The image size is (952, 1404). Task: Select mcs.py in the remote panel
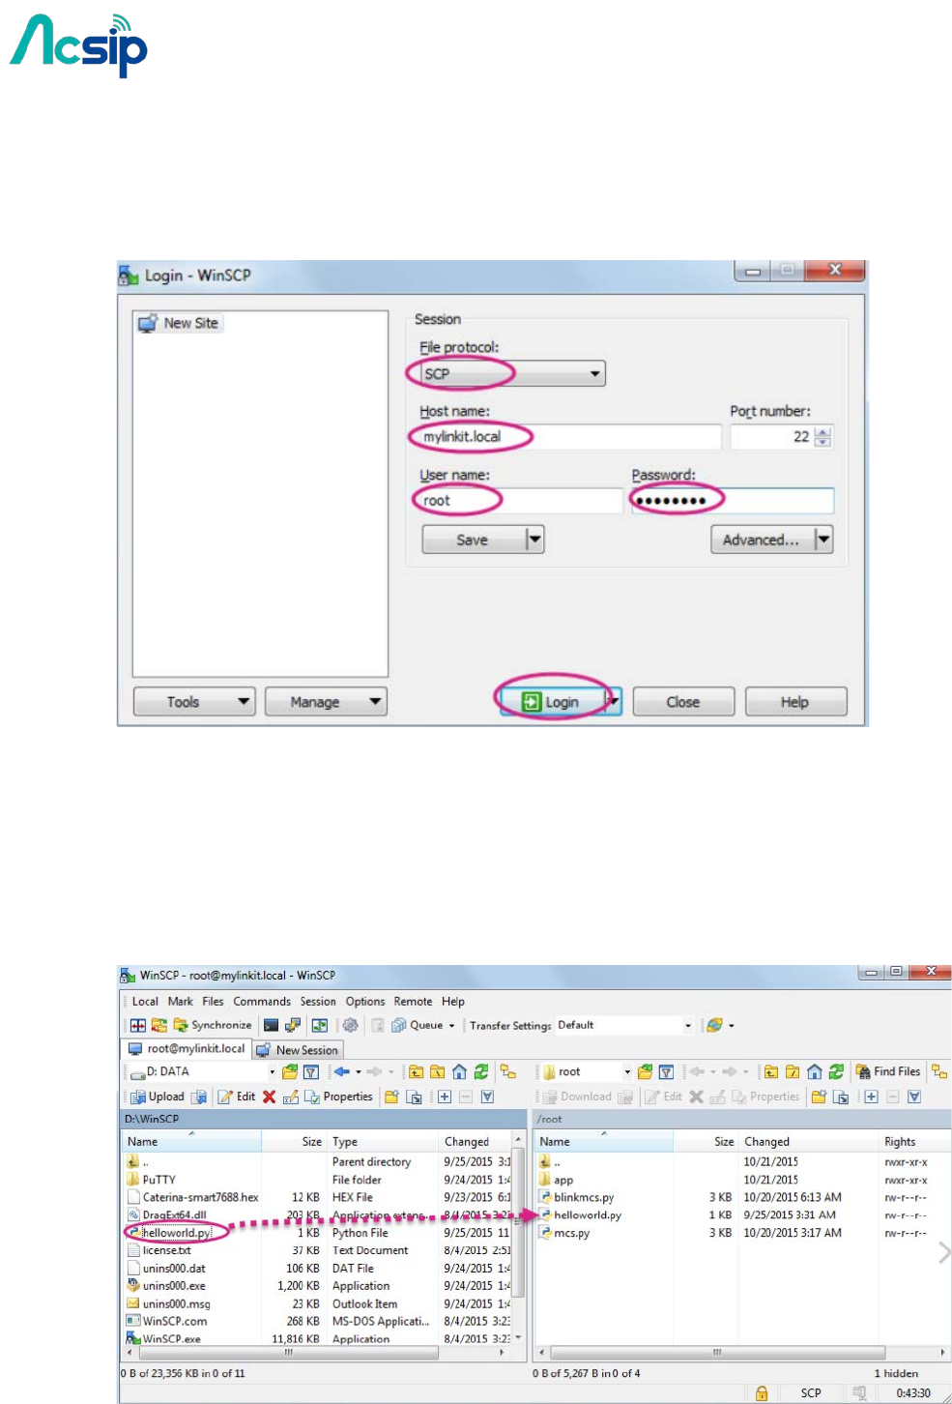(571, 1233)
